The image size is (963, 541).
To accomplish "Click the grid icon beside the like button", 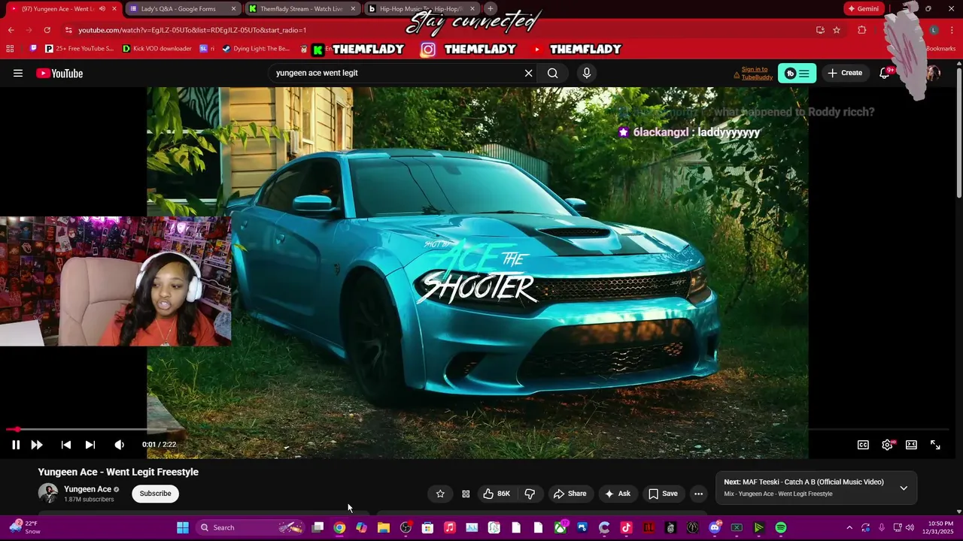I will (x=466, y=494).
